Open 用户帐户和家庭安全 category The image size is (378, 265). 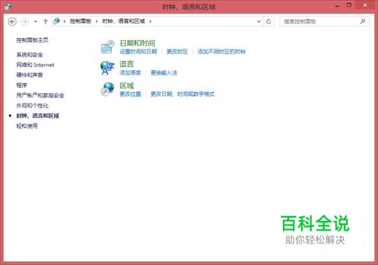point(40,95)
